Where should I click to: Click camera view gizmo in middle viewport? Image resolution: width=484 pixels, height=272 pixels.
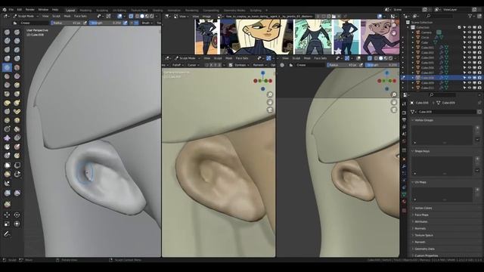[x=270, y=110]
